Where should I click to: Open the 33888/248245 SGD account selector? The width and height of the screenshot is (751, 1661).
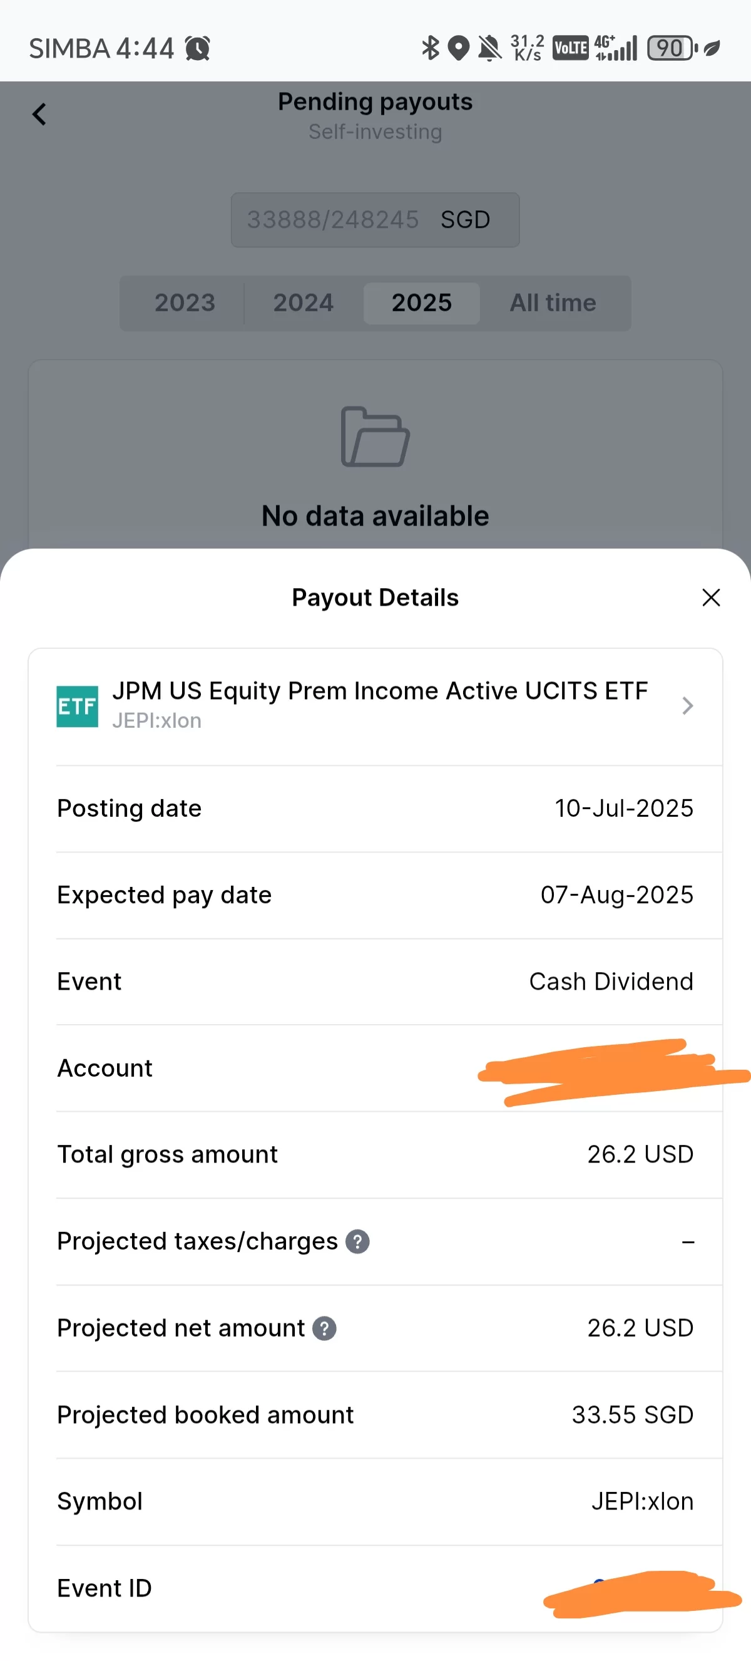tap(375, 220)
